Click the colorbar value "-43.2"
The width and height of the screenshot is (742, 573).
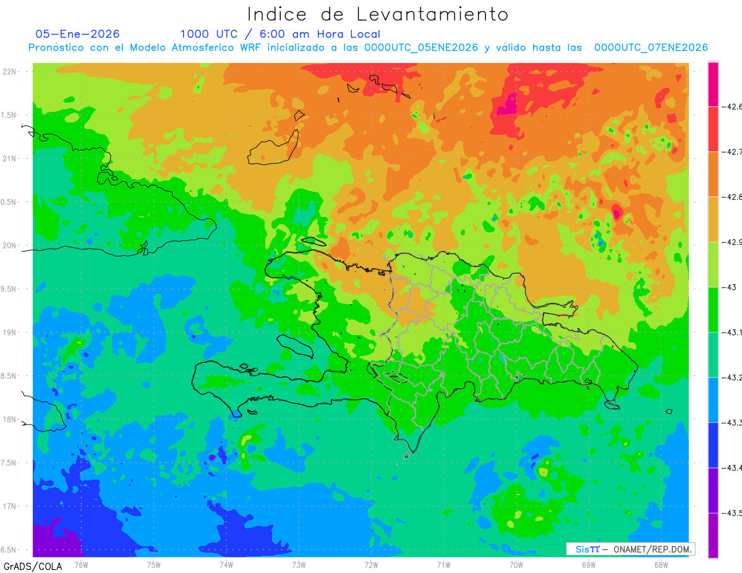pos(732,377)
